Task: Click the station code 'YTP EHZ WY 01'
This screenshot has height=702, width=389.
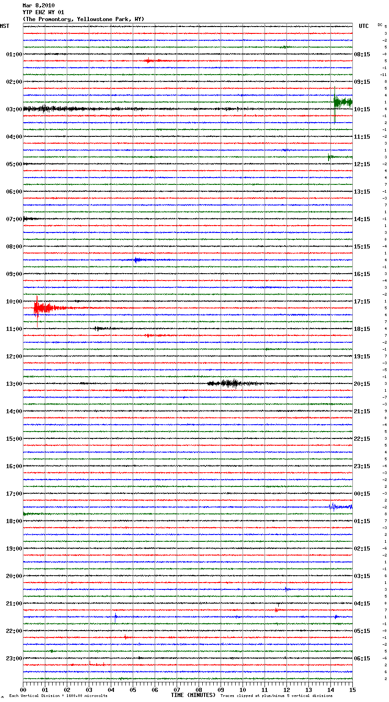Action: click(x=43, y=12)
